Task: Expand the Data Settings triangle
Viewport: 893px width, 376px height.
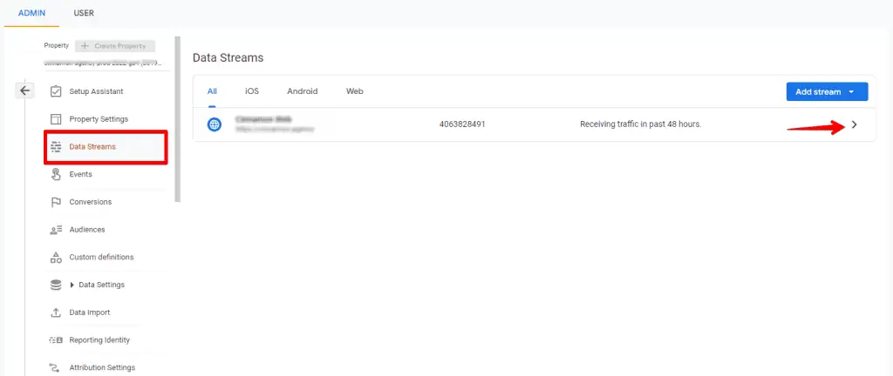Action: [72, 285]
